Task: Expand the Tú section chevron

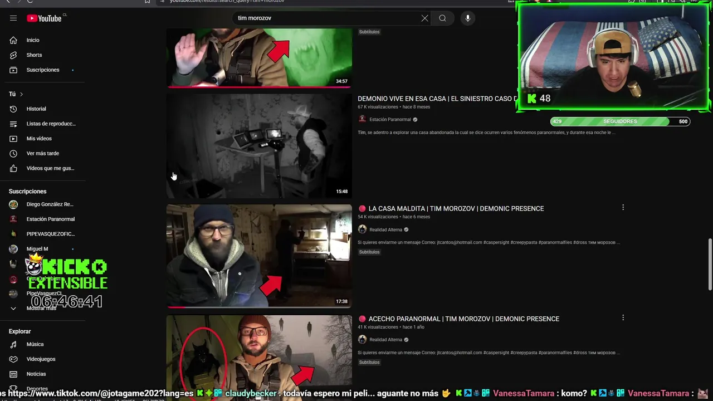Action: point(21,94)
